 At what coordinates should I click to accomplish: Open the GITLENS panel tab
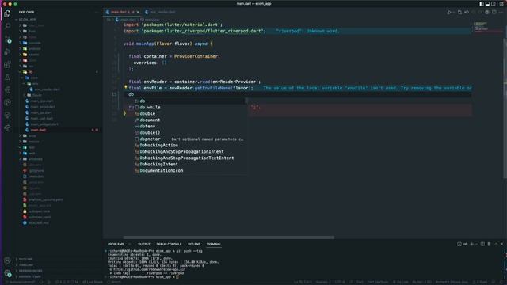click(x=194, y=244)
